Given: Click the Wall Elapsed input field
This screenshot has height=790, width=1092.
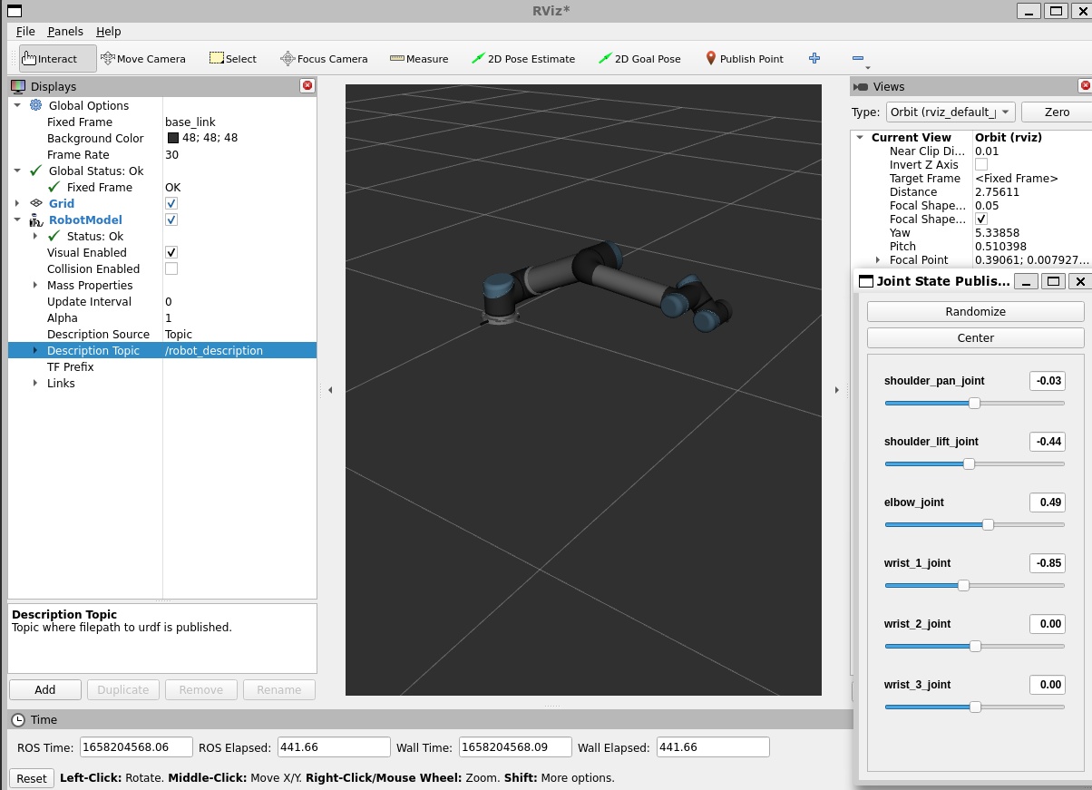Looking at the screenshot, I should [713, 747].
